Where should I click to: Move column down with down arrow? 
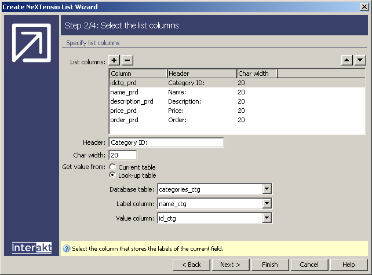(x=360, y=60)
